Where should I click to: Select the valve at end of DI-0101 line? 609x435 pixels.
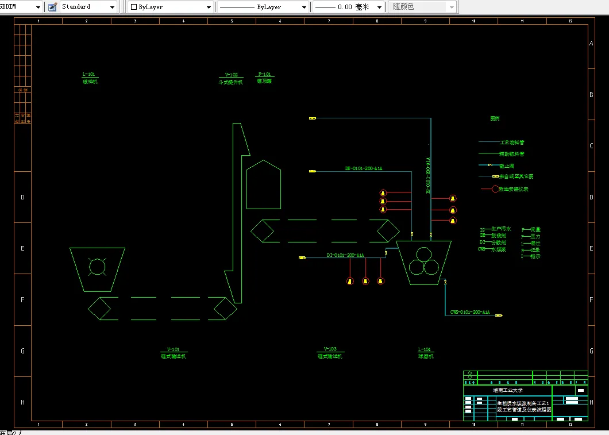click(386, 253)
